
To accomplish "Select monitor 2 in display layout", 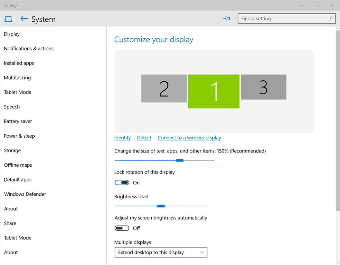I will (x=164, y=88).
